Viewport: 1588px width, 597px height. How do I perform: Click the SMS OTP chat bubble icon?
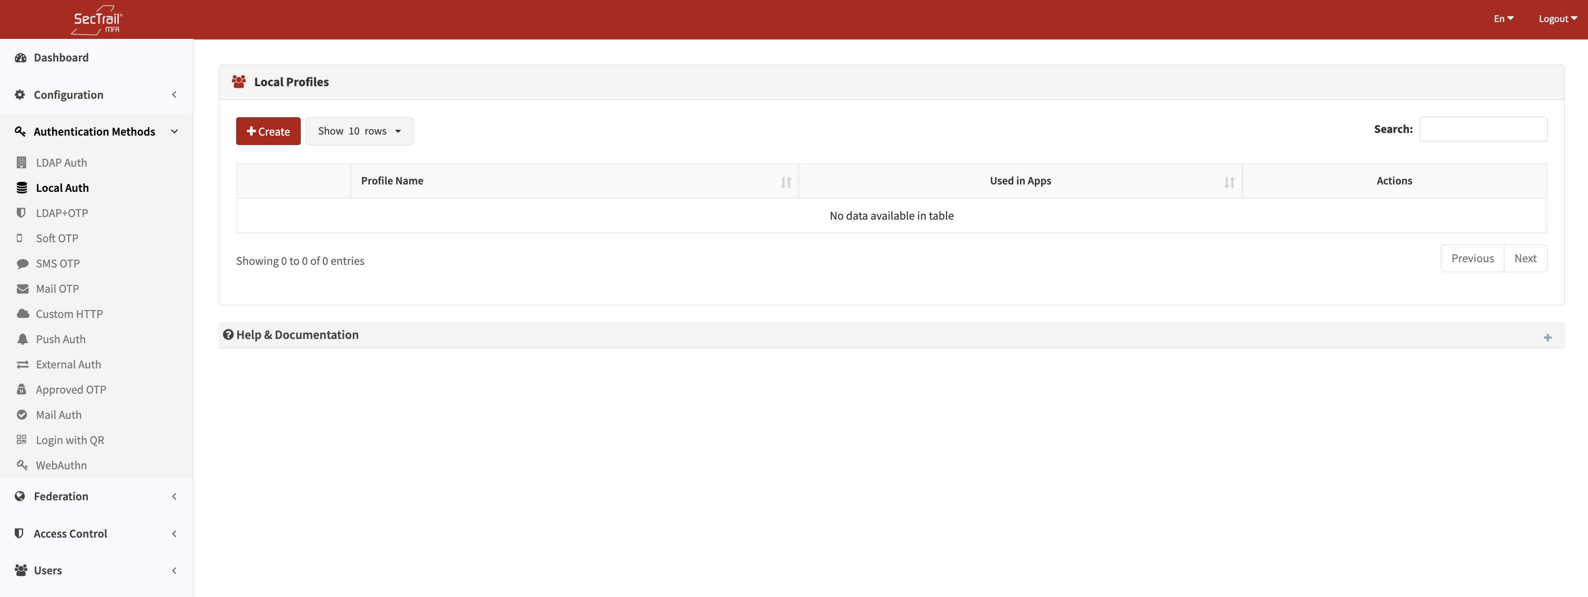pyautogui.click(x=22, y=264)
